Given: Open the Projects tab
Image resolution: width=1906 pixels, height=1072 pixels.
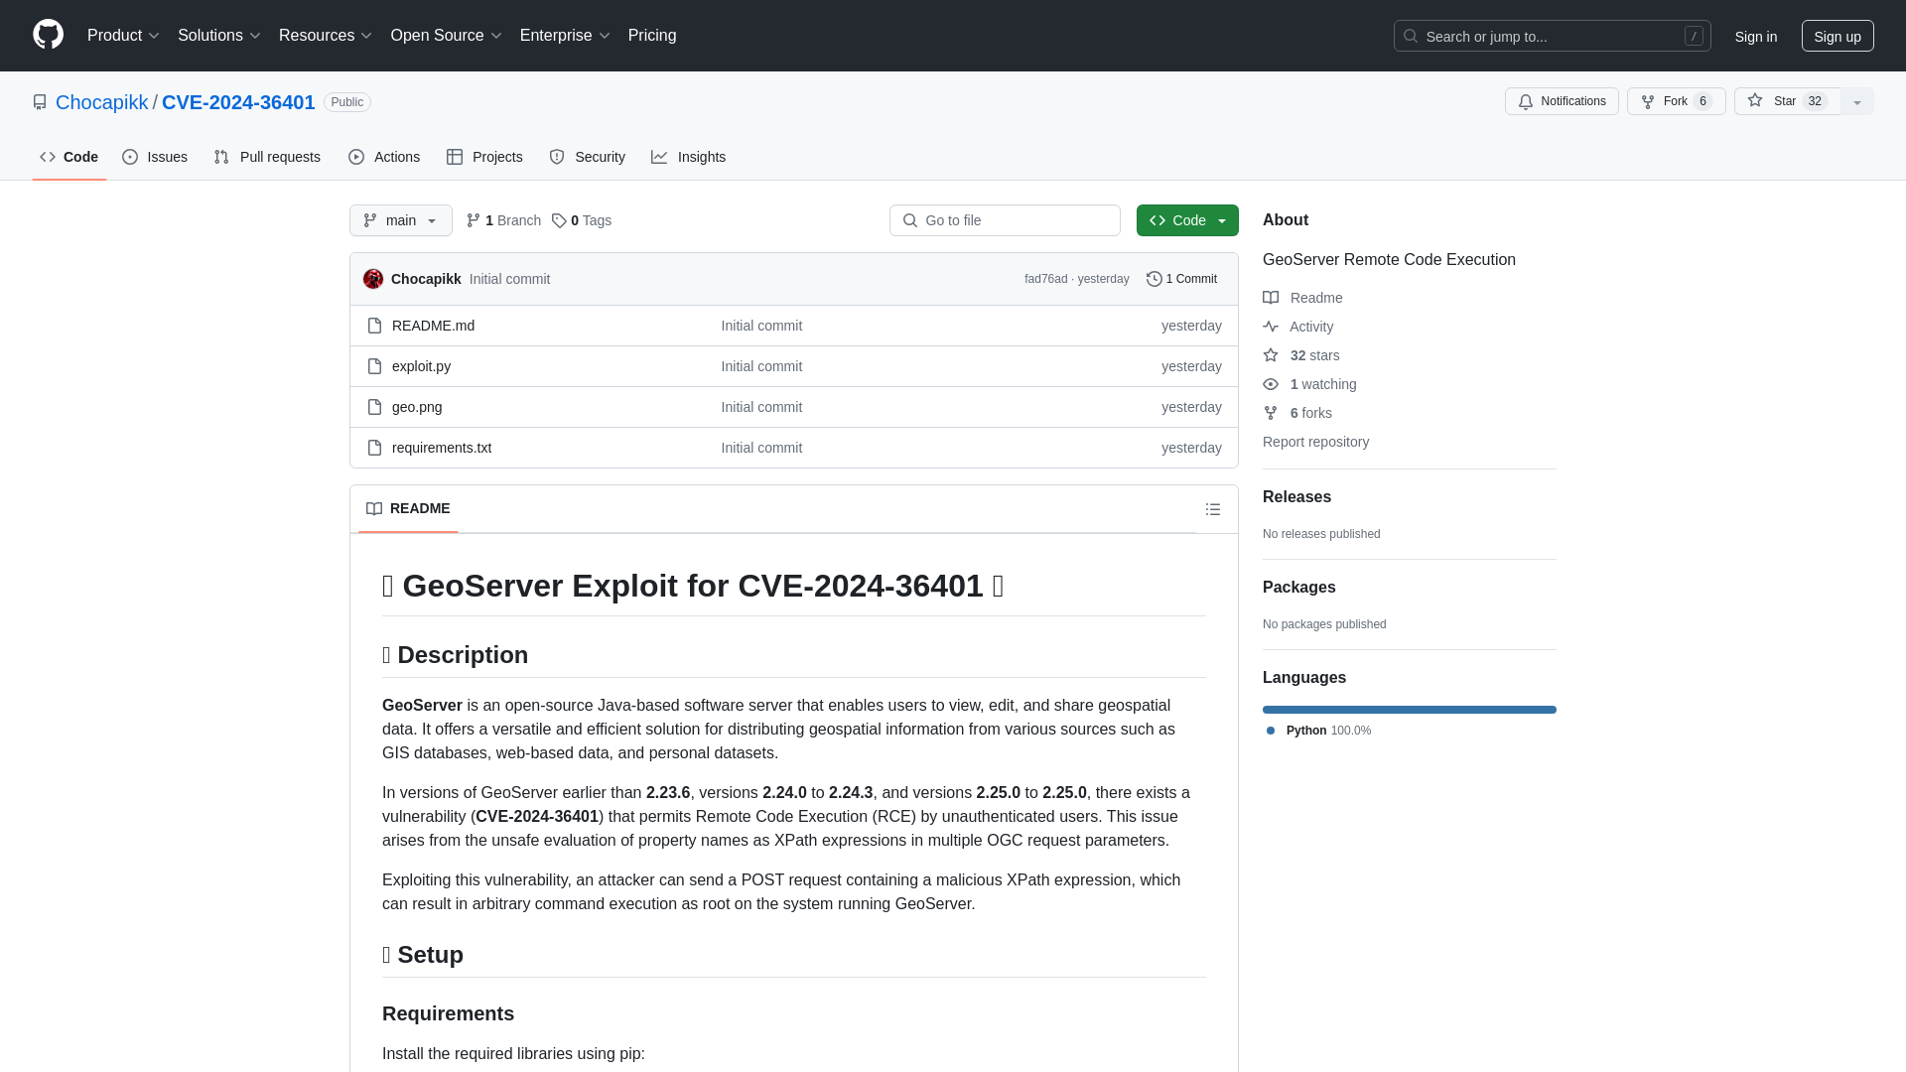Looking at the screenshot, I should click(x=484, y=157).
